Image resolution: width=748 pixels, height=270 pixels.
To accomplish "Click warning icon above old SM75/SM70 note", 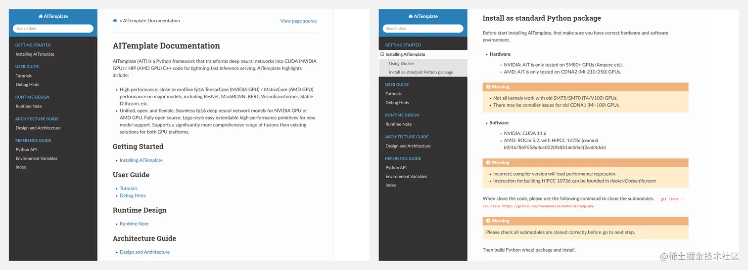I will (x=488, y=87).
